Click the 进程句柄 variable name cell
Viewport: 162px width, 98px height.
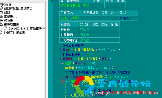[69, 35]
